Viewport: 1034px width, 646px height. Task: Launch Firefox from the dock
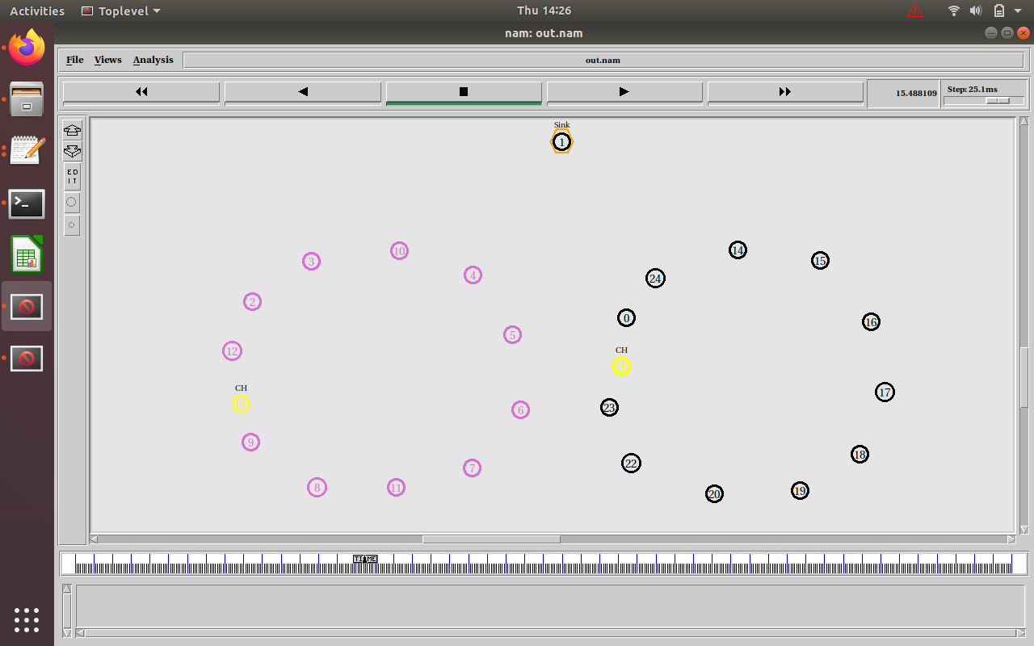27,48
